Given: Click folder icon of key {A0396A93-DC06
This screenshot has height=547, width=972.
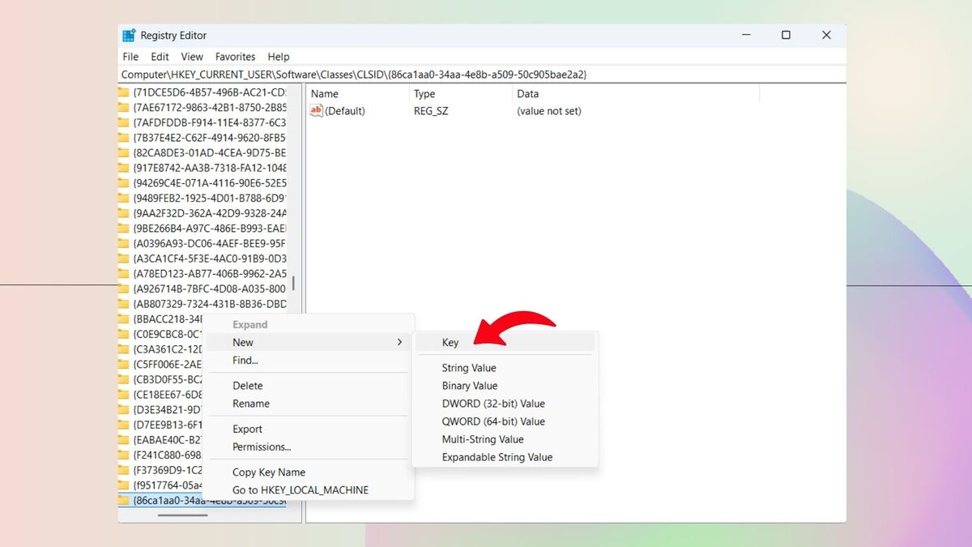Looking at the screenshot, I should tap(124, 243).
